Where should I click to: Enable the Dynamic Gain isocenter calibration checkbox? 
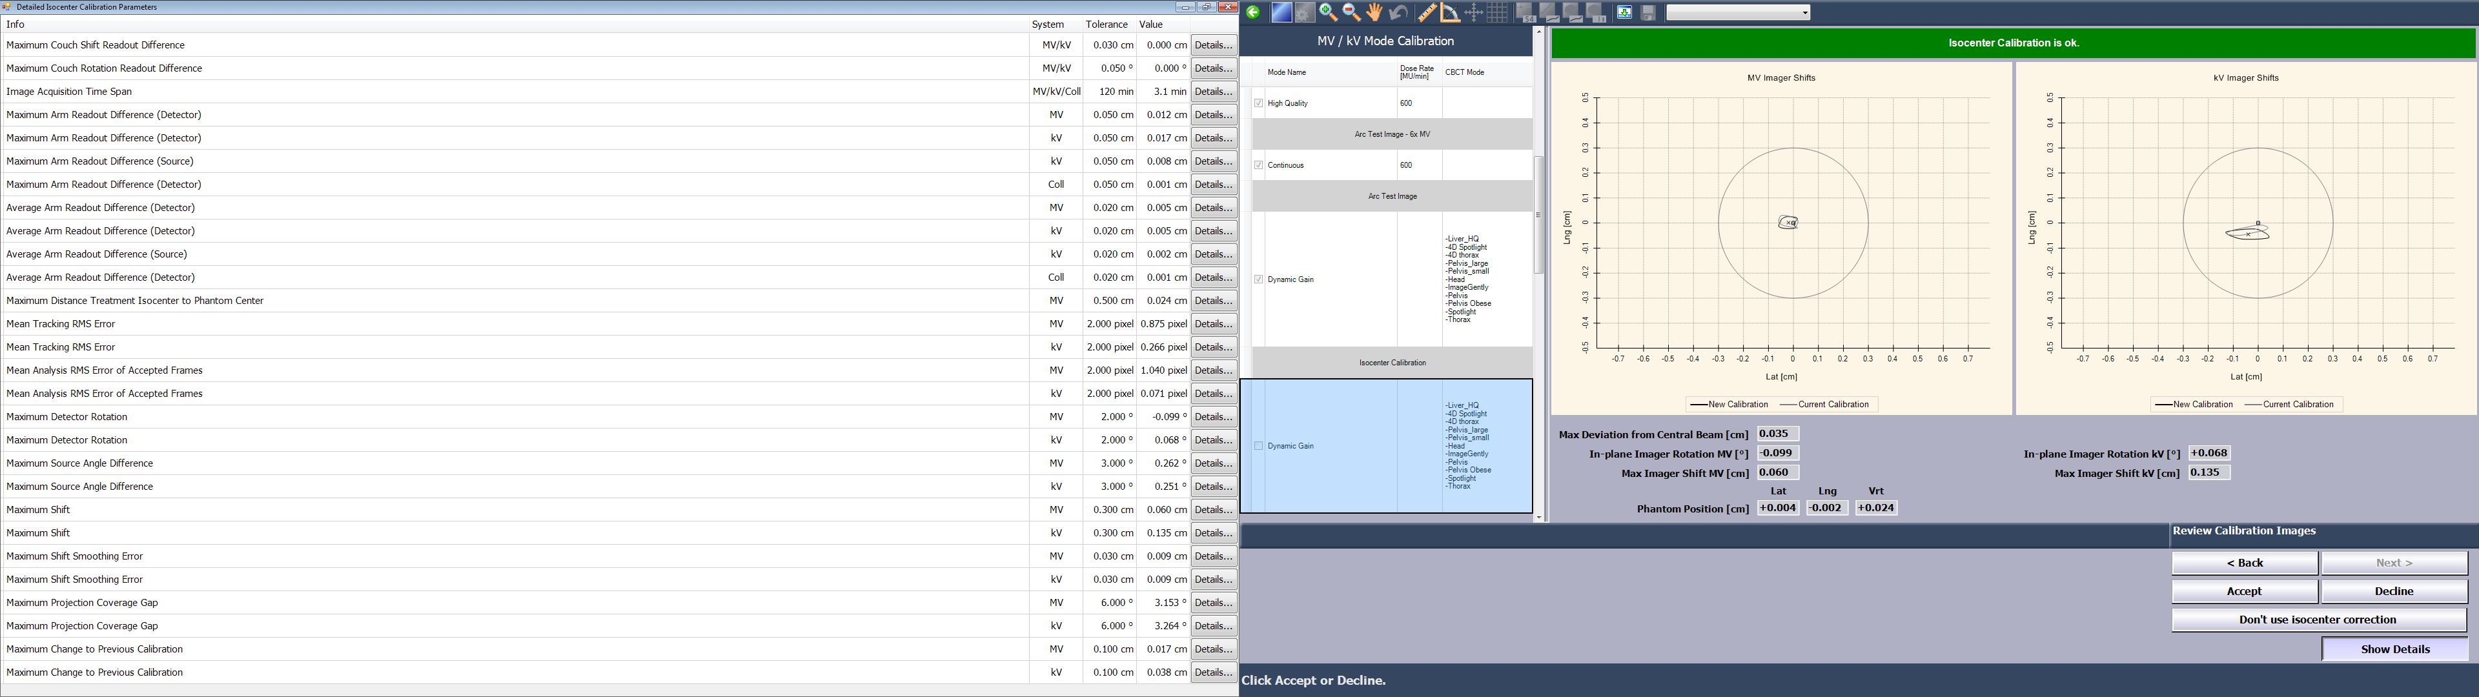coord(1260,446)
